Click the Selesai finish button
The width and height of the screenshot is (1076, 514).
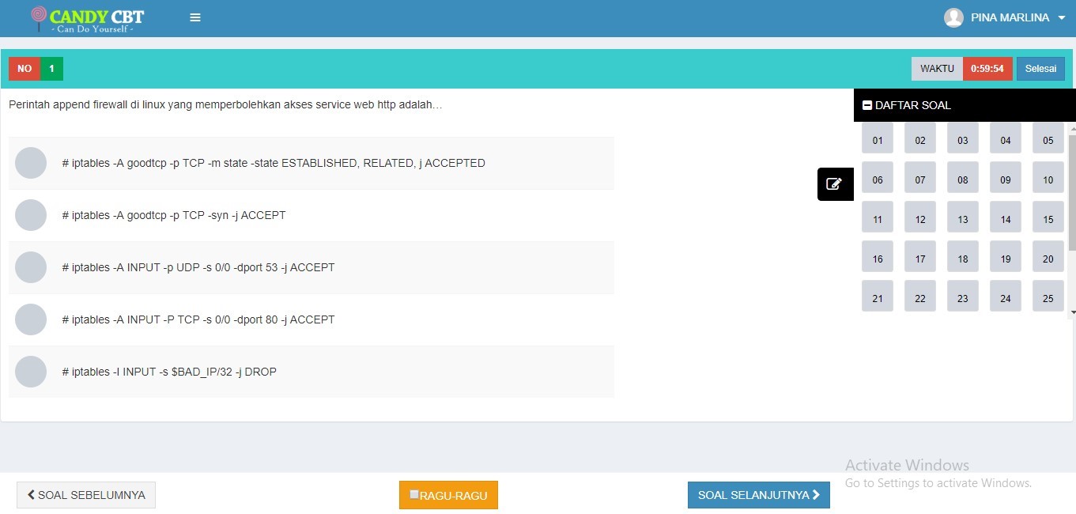(1040, 69)
